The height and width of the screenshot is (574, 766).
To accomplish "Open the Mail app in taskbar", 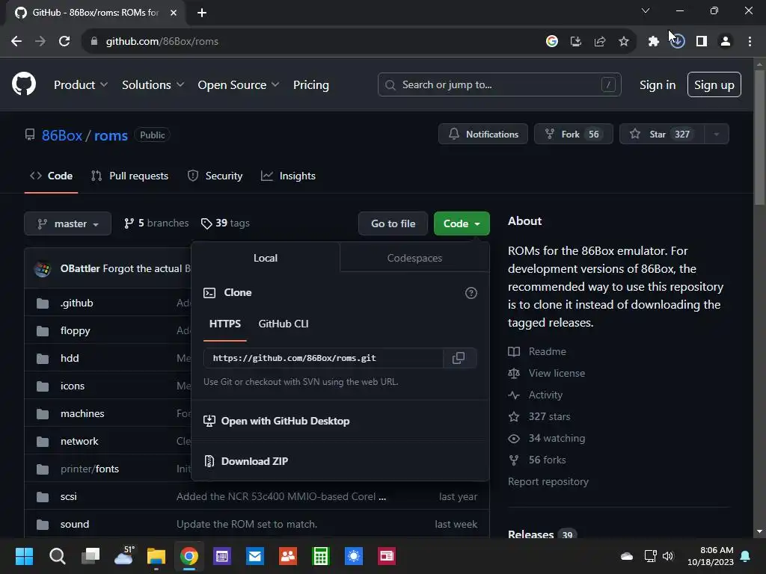I will coord(255,556).
